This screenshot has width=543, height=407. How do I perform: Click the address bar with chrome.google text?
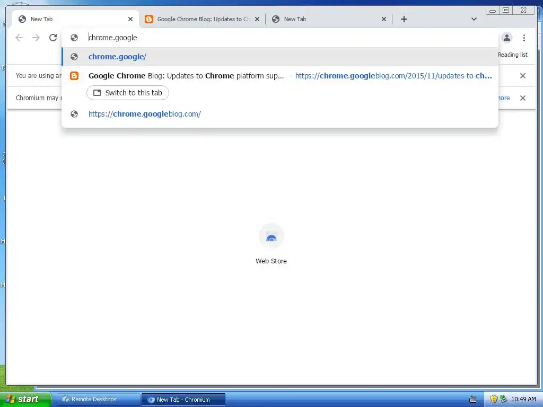pos(280,38)
